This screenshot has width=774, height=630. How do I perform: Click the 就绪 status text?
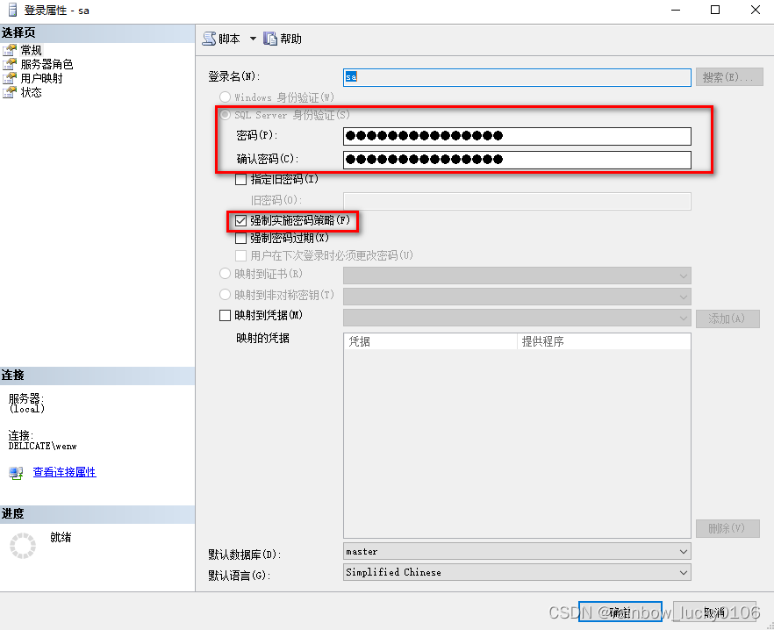coord(61,538)
